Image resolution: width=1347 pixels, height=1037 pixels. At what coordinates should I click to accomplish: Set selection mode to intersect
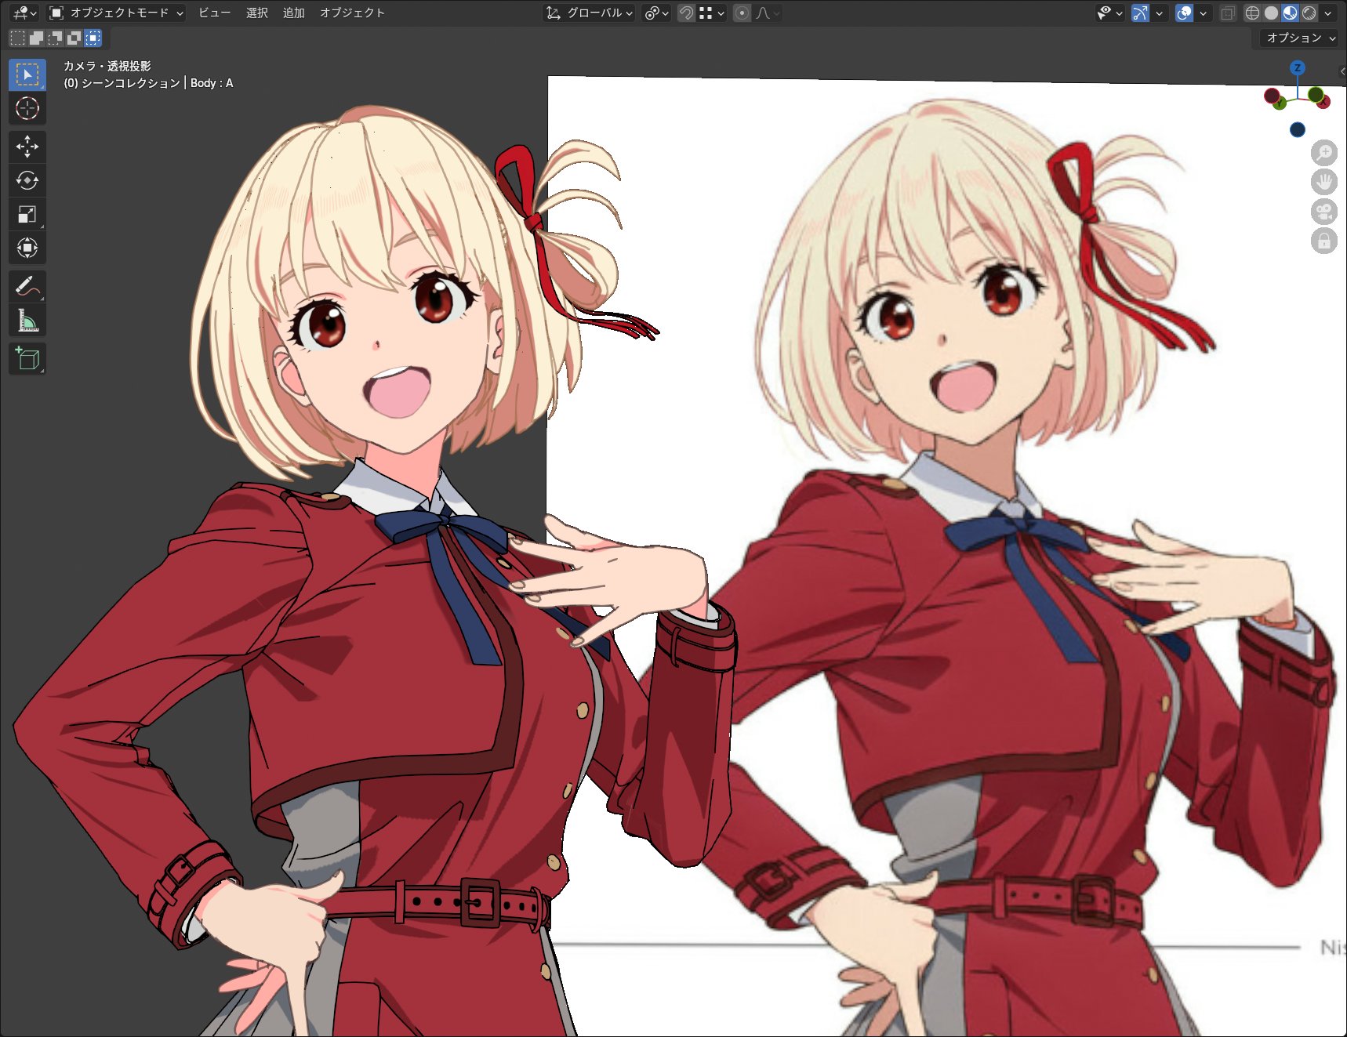[93, 38]
